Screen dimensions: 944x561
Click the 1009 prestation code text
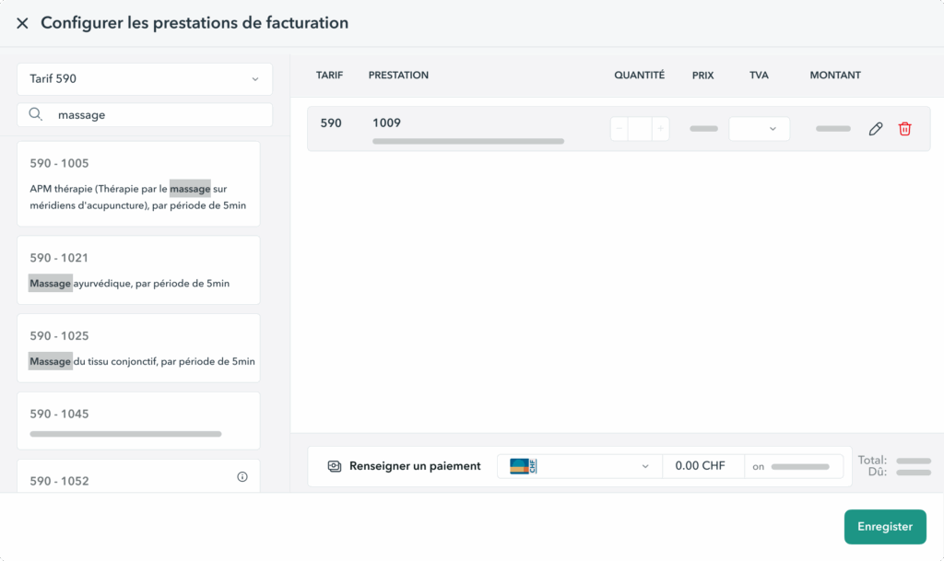tap(386, 123)
